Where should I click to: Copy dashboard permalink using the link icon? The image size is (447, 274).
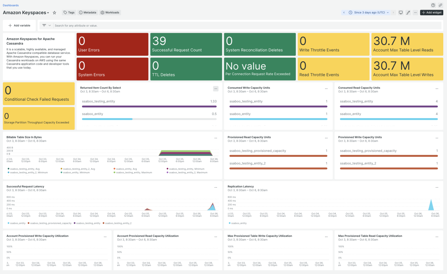pos(441,5)
